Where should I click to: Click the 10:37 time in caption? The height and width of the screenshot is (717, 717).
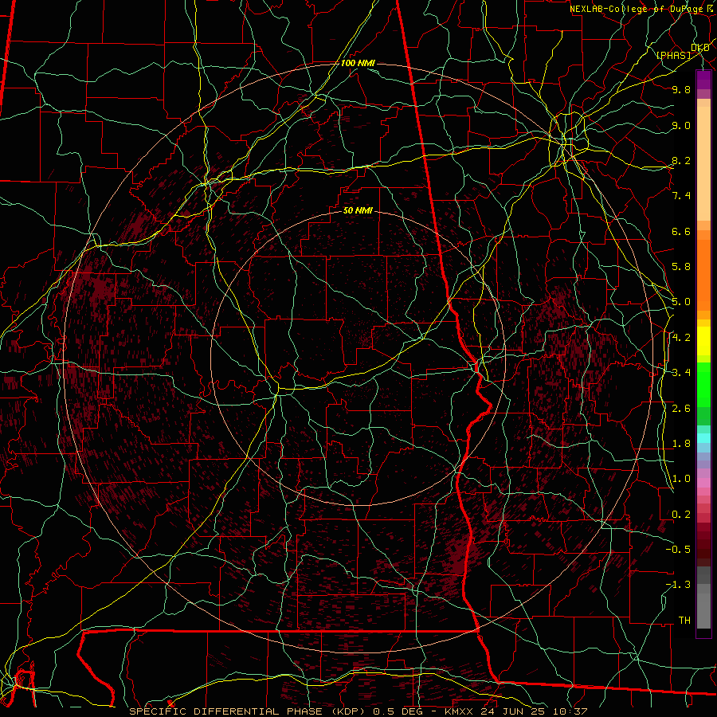click(572, 711)
